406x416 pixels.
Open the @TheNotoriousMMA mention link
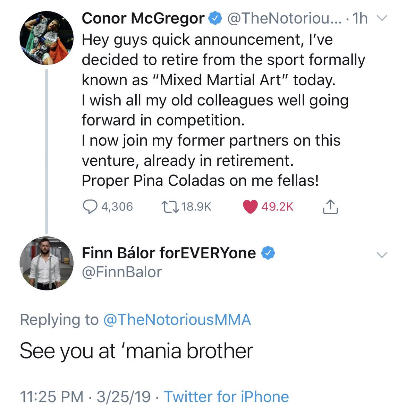point(177,320)
